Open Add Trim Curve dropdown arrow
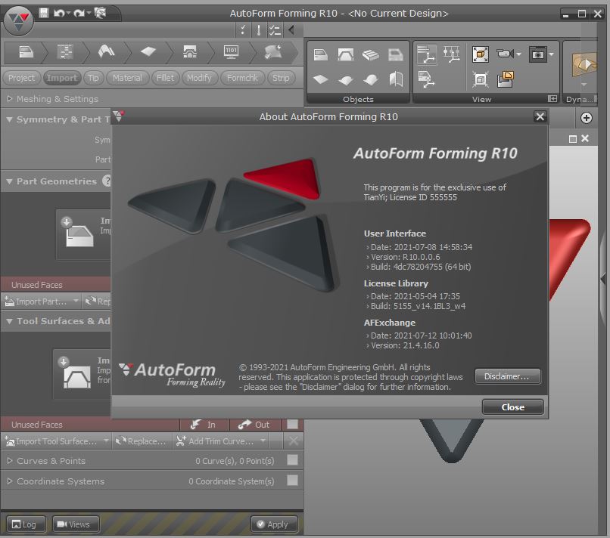 263,441
